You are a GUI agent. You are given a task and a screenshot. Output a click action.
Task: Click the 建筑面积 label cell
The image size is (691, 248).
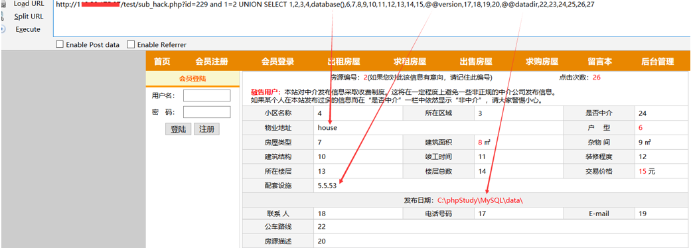[x=439, y=143]
